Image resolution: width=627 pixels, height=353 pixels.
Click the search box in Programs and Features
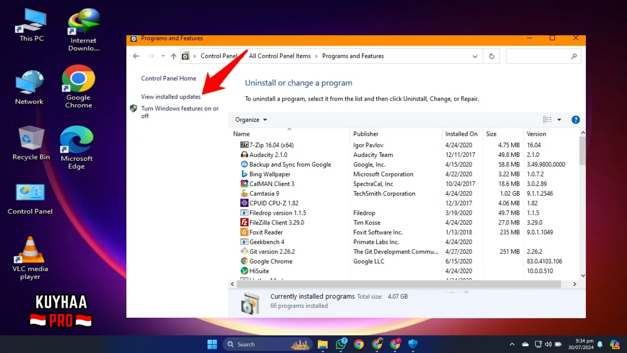pos(544,56)
